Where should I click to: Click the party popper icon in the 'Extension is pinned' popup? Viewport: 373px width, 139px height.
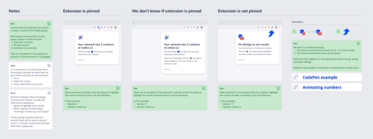[81, 37]
